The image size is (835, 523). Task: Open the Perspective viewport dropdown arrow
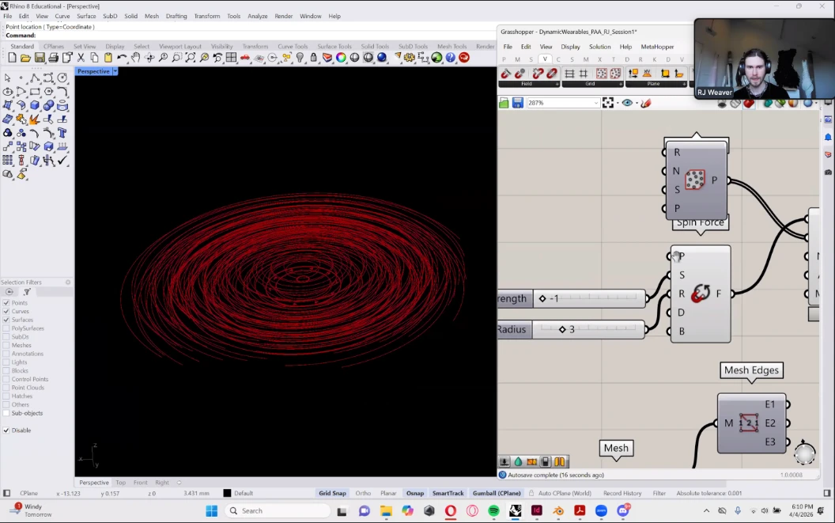[115, 71]
